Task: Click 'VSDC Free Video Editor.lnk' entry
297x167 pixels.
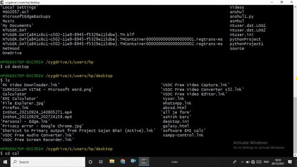Action: 194,94
